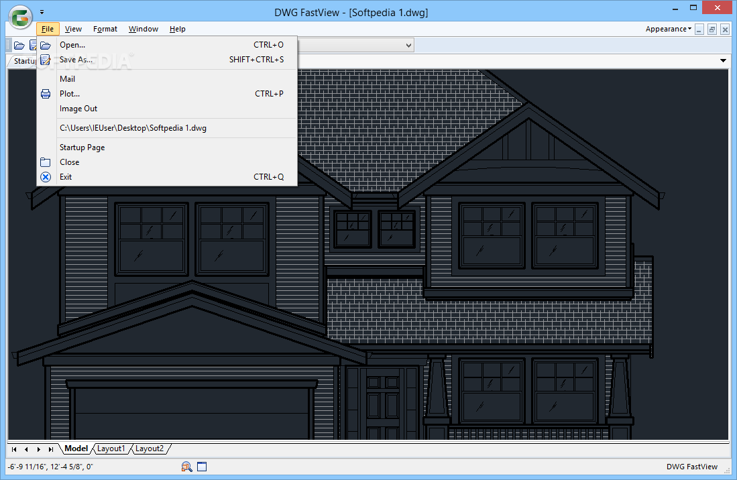Switch to the Model tab
Viewport: 737px width, 480px height.
[x=76, y=448]
